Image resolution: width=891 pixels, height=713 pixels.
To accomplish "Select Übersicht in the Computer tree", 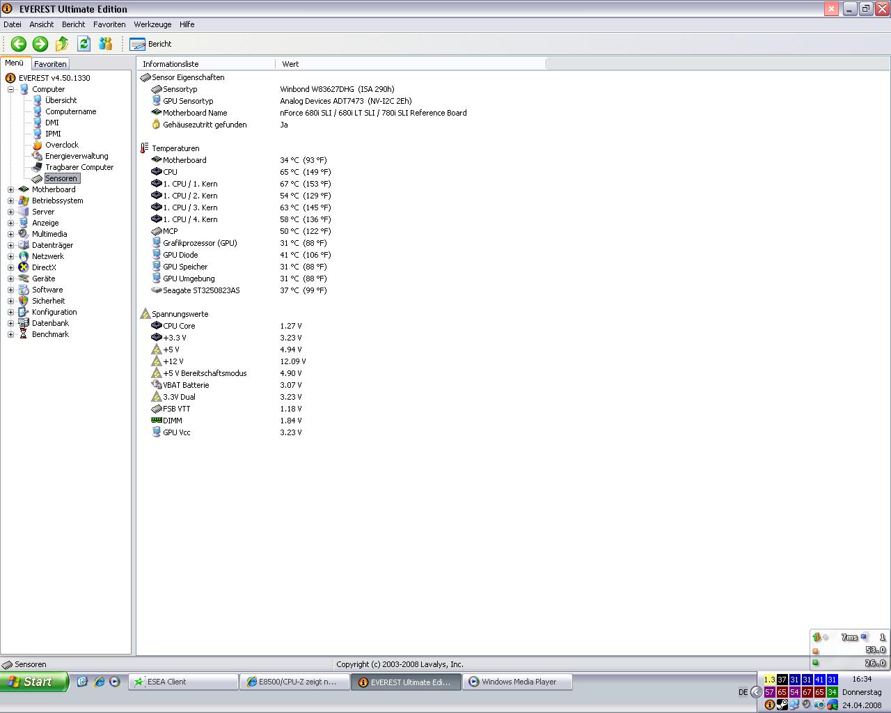I will tap(61, 100).
